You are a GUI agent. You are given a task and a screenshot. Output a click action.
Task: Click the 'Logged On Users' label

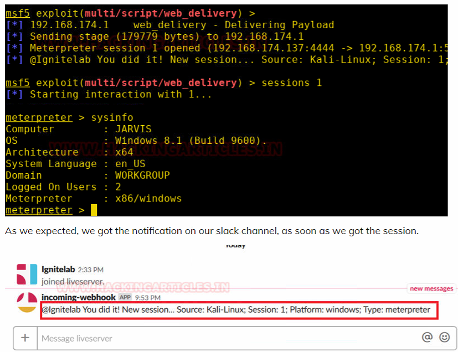coord(51,187)
